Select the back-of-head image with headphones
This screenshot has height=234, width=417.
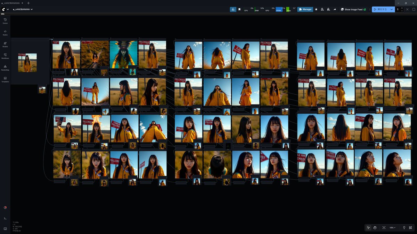click(x=217, y=165)
